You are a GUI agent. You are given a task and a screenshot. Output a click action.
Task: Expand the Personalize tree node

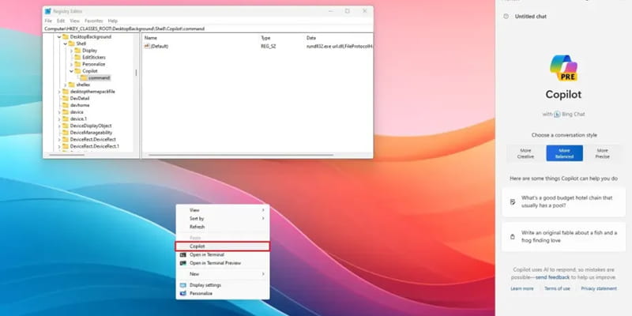click(x=71, y=64)
